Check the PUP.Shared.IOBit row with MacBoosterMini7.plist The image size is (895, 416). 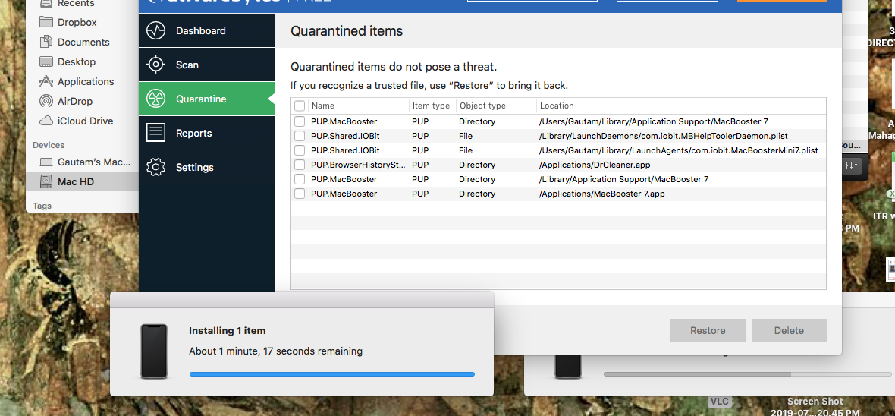click(x=300, y=150)
